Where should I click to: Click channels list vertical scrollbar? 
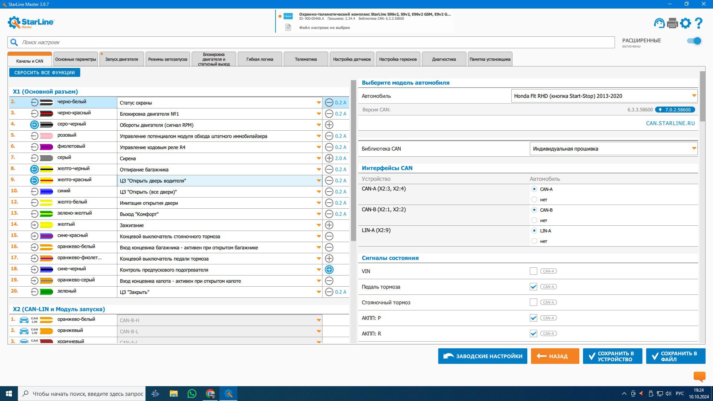353,160
